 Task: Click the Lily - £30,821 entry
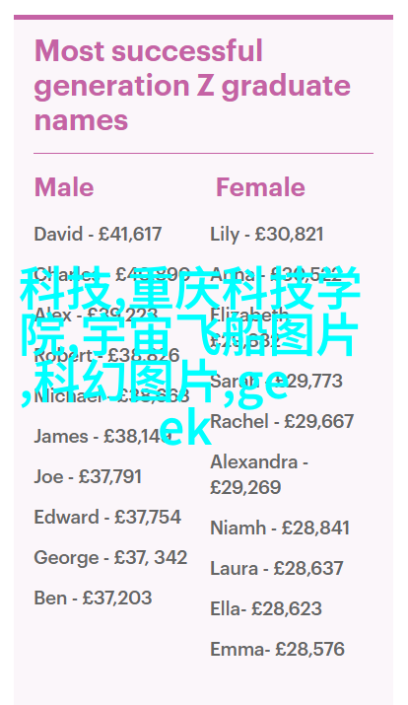click(266, 235)
